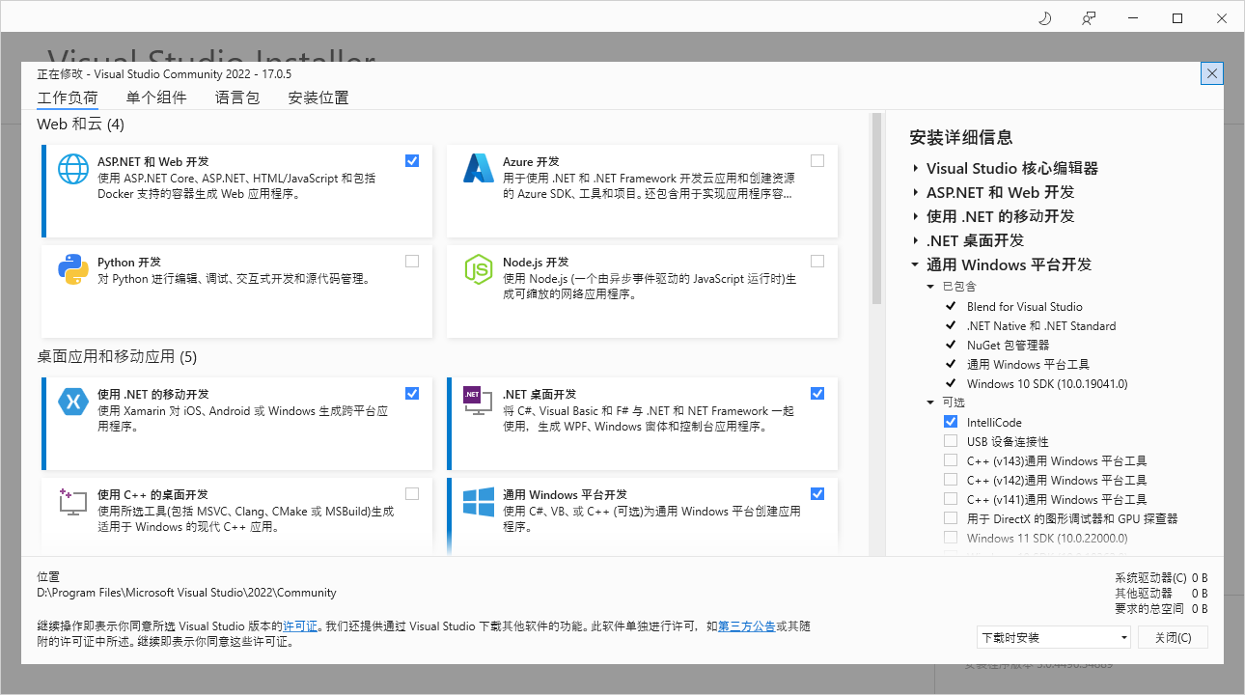Viewport: 1245px width, 695px height.
Task: Close the modify dialog with the X button
Action: (1213, 73)
